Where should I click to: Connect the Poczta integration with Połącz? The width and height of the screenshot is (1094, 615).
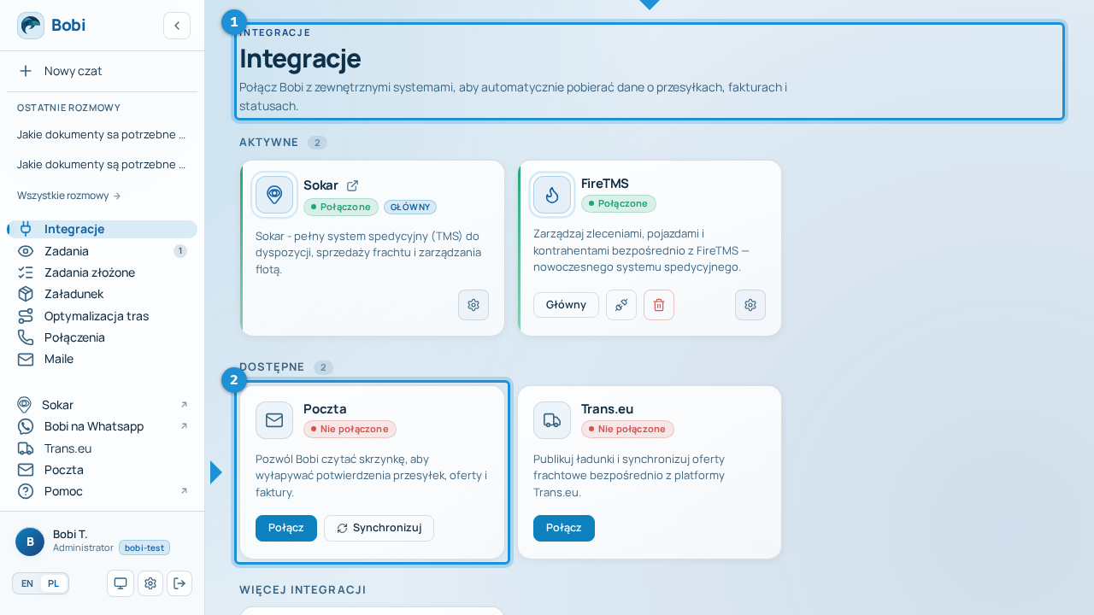(x=286, y=528)
